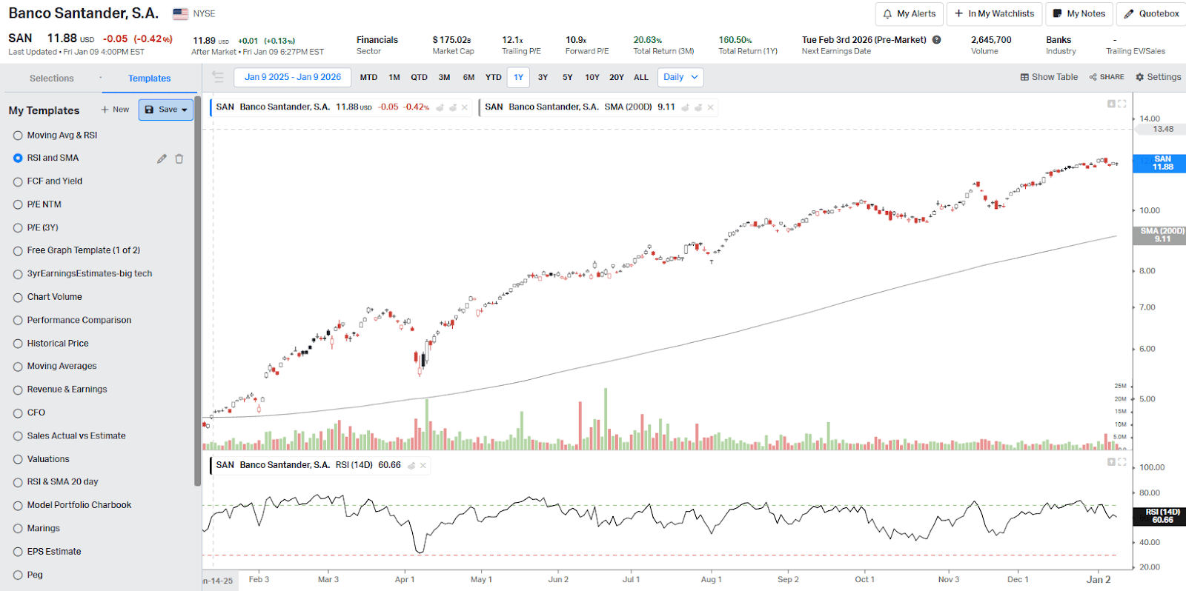Open the date range picker Jan 9 2025 - Jan 9 2026
Screen dimensions: 1186x591
(x=293, y=77)
